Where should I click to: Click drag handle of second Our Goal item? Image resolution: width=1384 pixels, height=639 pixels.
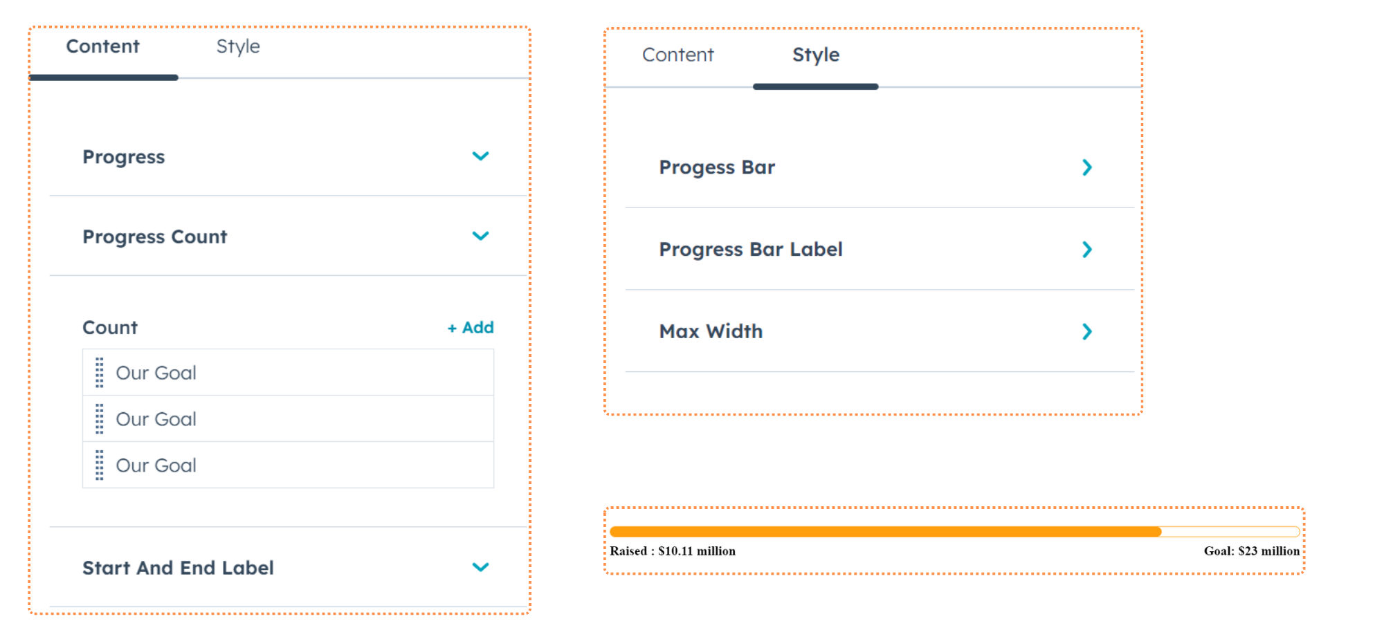tap(100, 419)
